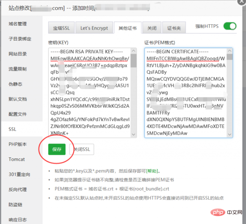Click the green 保存 button

click(x=57, y=149)
